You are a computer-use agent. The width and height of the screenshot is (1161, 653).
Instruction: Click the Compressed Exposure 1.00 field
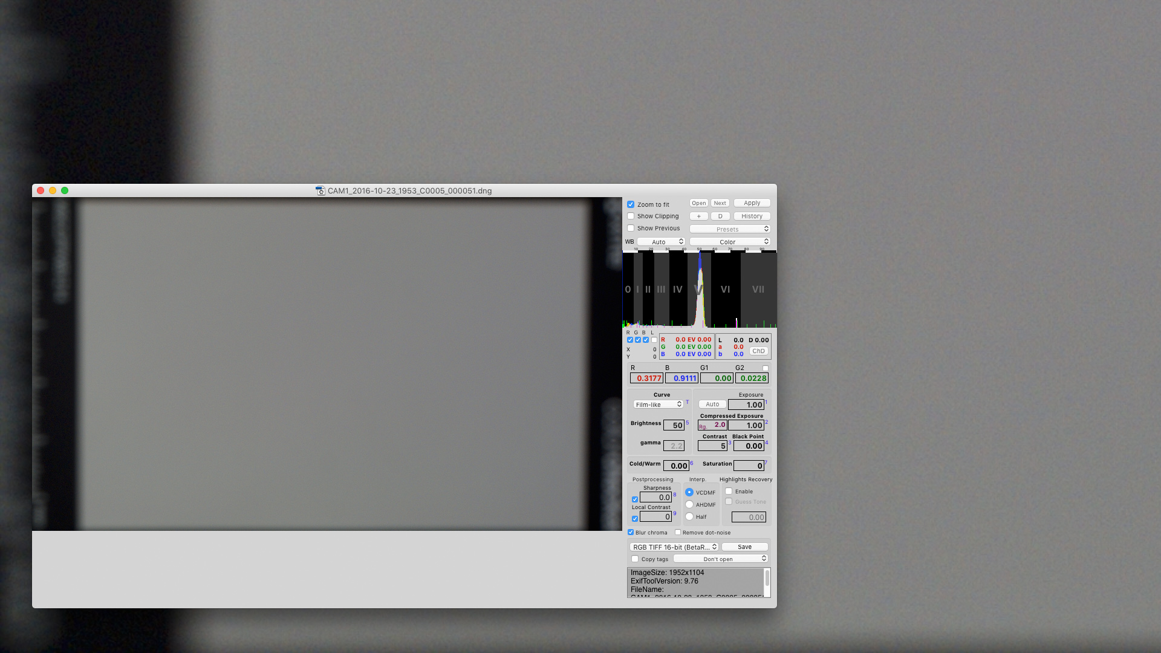746,426
